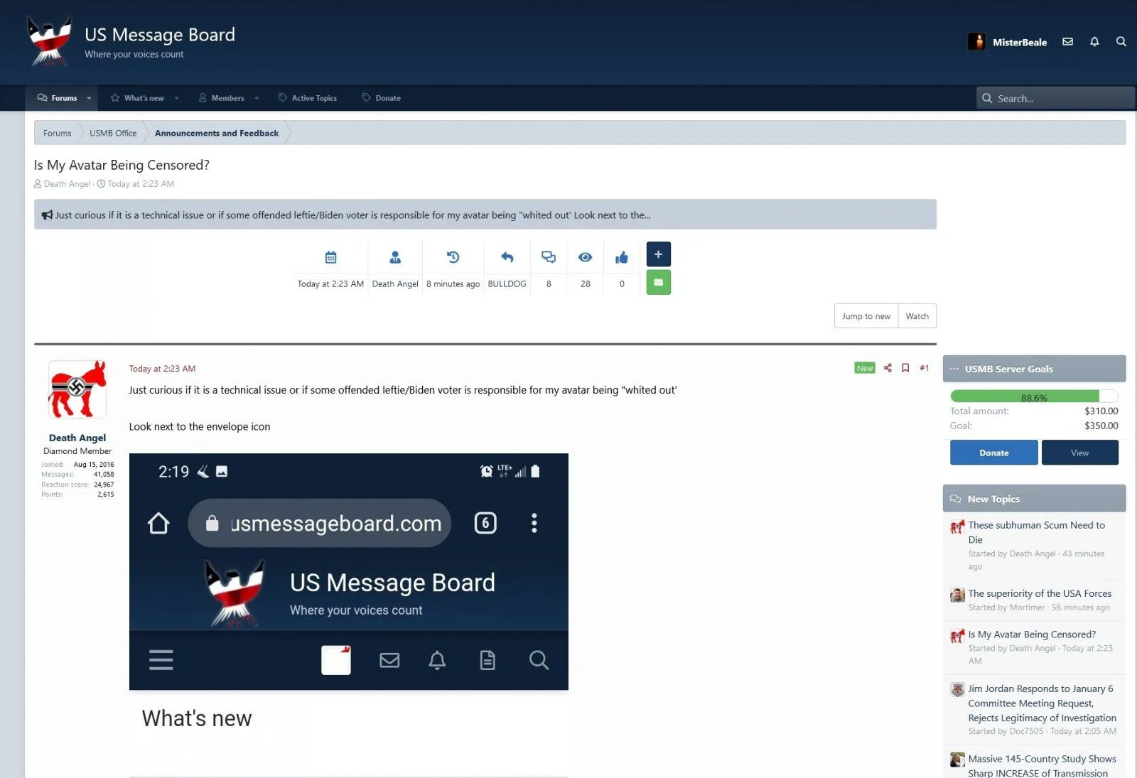
Task: Click the blue Donate button in sidebar
Action: coord(993,453)
